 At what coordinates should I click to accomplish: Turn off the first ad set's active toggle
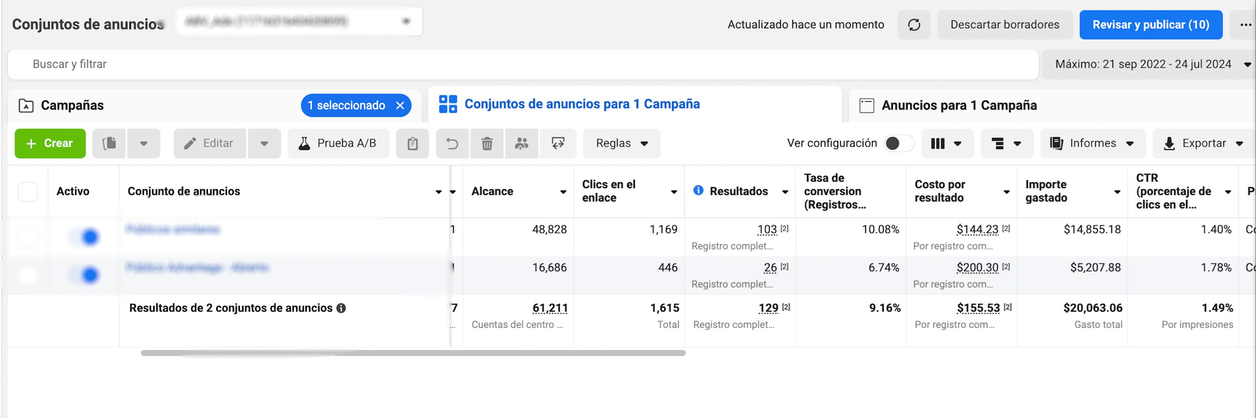click(x=85, y=237)
